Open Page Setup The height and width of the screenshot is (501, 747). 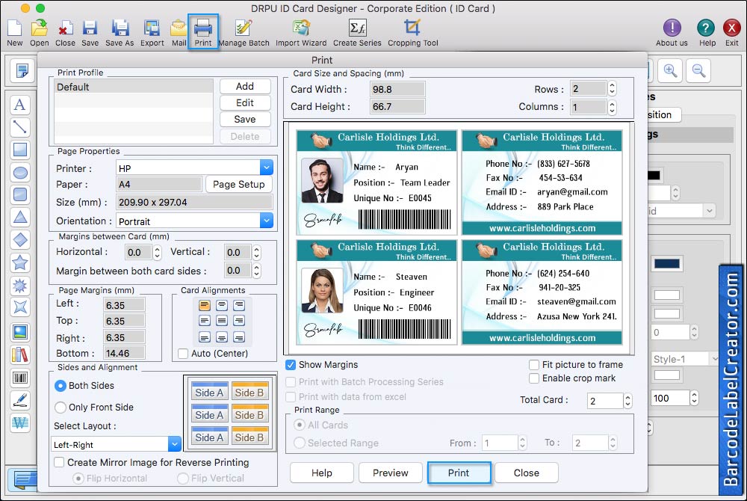(x=239, y=184)
